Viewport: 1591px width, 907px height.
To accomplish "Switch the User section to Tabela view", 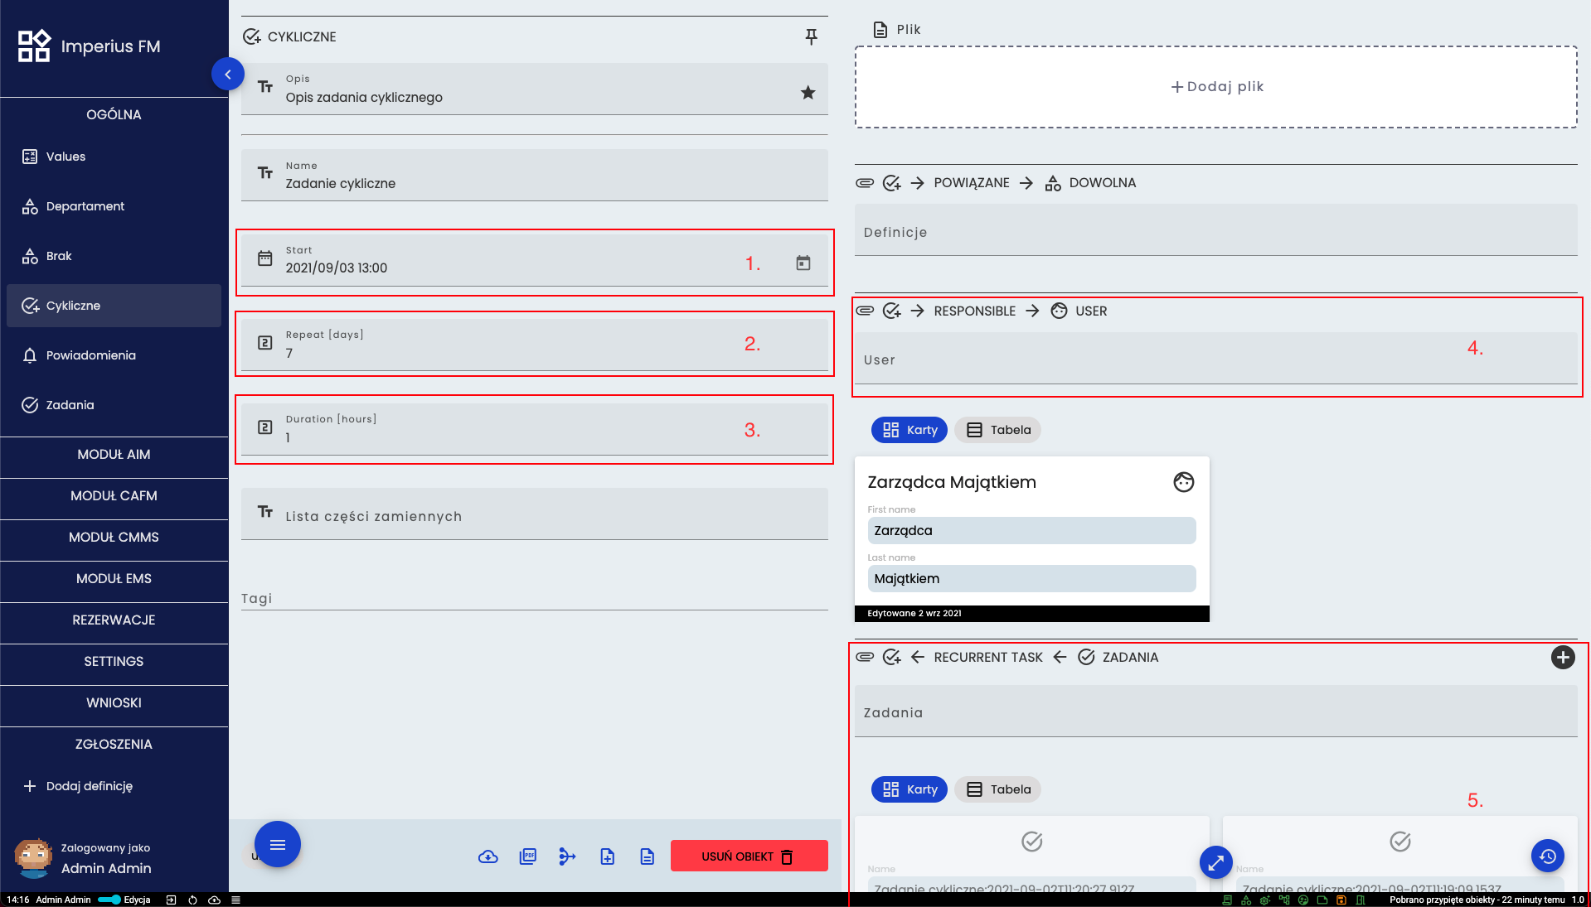I will pos(998,430).
